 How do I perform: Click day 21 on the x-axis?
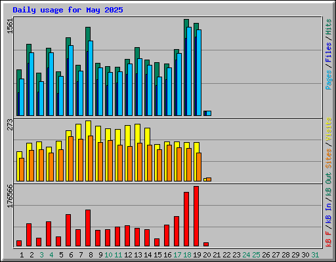click(217, 255)
